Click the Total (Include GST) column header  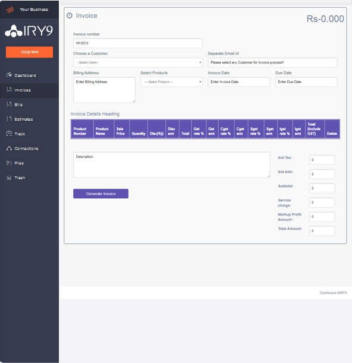tap(314, 129)
